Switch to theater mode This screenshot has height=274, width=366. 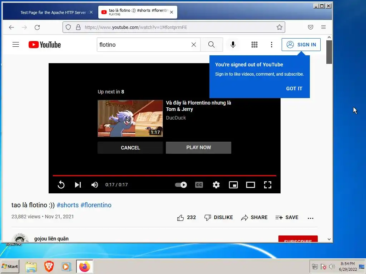[251, 185]
